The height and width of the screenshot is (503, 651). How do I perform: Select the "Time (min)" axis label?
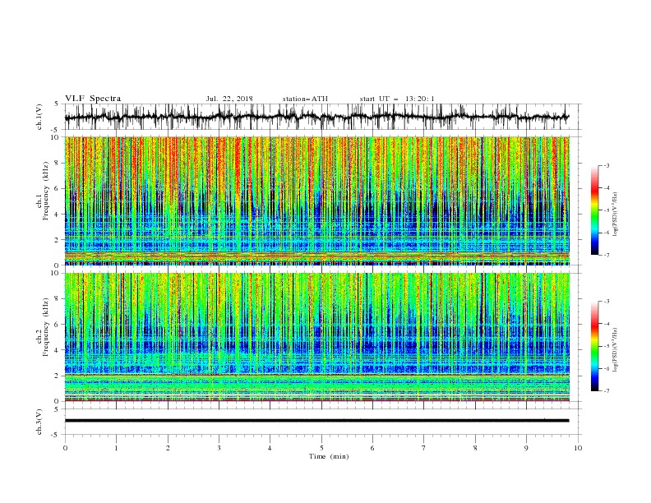click(x=329, y=456)
